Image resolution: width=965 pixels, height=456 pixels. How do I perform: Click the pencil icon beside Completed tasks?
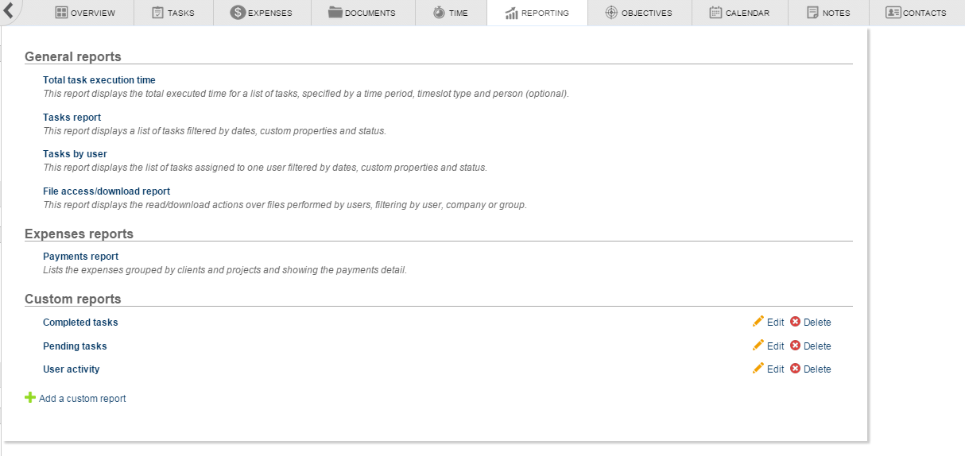pyautogui.click(x=758, y=322)
